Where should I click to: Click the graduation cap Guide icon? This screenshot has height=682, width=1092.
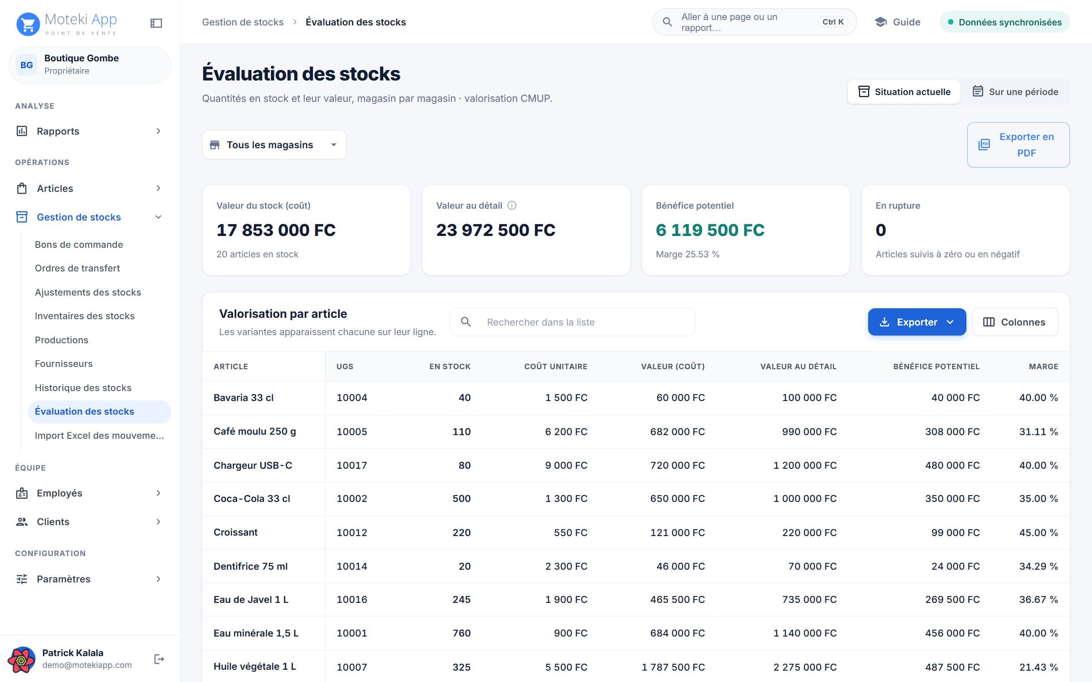[x=881, y=22]
